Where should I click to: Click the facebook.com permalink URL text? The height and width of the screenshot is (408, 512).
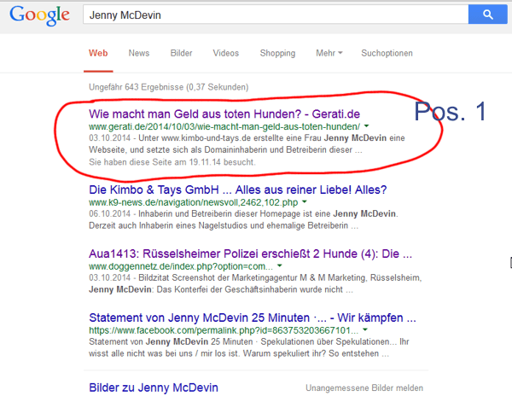click(224, 330)
